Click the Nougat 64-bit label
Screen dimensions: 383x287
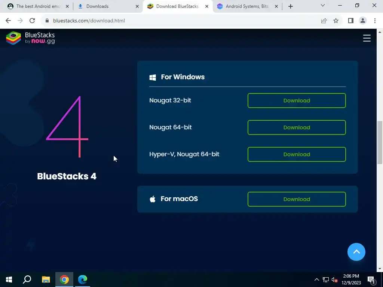pyautogui.click(x=171, y=127)
